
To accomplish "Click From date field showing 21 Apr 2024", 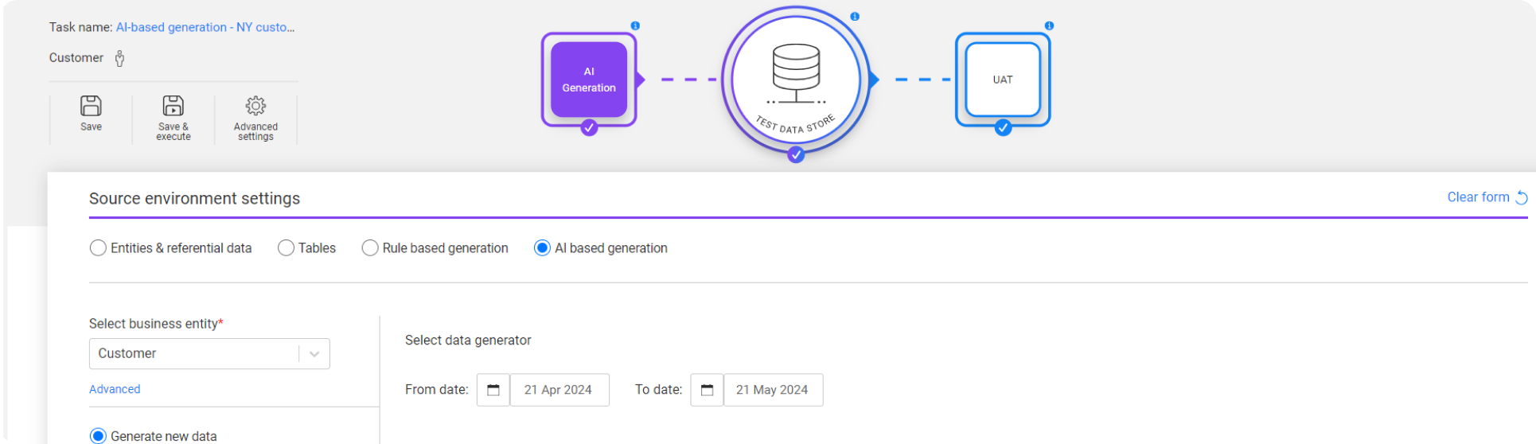I will (559, 390).
